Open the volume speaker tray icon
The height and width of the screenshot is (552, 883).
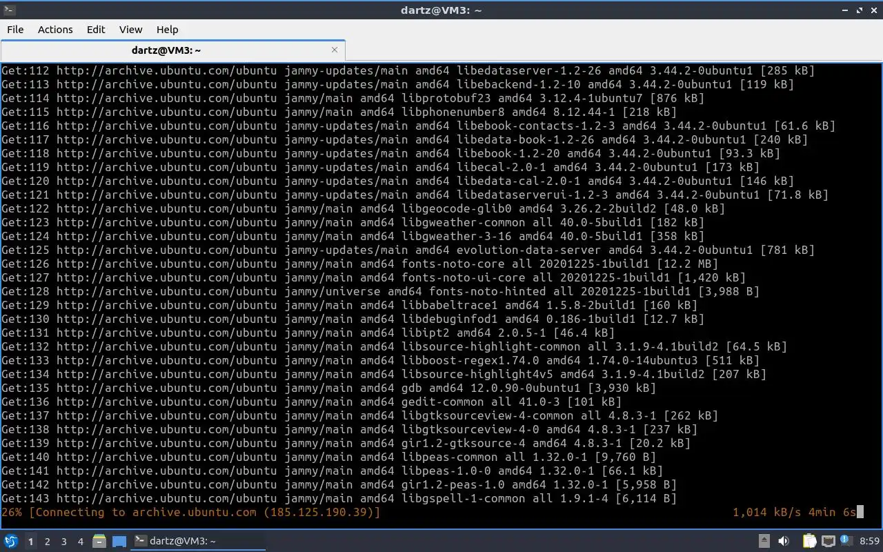tap(784, 541)
